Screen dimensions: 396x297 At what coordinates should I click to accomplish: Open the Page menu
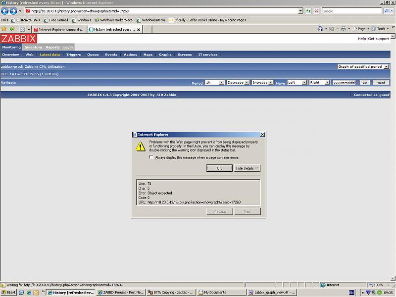pyautogui.click(x=361, y=29)
